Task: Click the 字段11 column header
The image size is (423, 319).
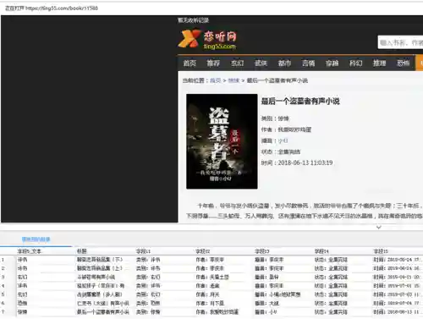Action: [143, 251]
